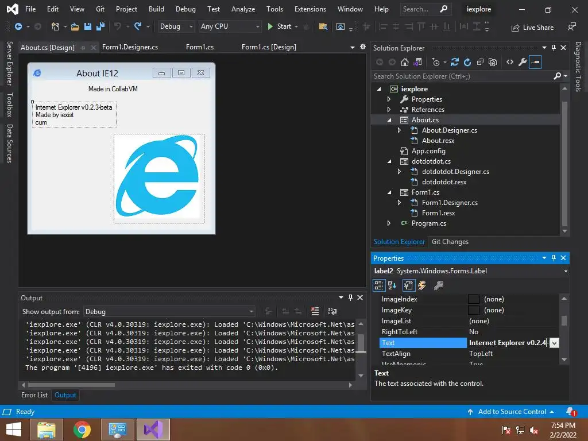Refresh Solution Explorer

point(467,62)
